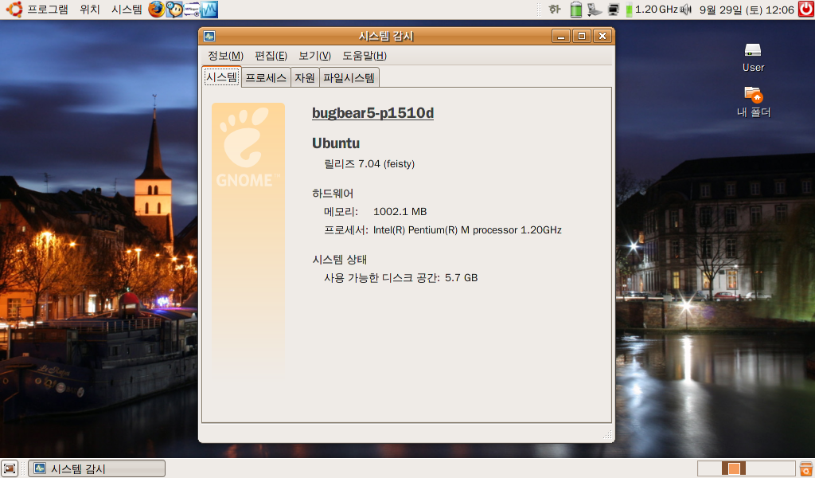Click the laptop display applet icon
The image size is (815, 478).
point(594,10)
